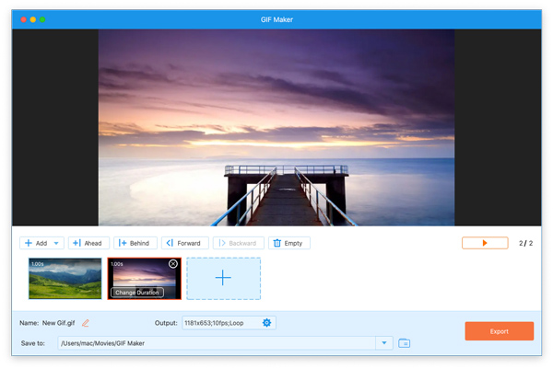Export the GIF
Image resolution: width=553 pixels, height=369 pixels.
point(499,331)
